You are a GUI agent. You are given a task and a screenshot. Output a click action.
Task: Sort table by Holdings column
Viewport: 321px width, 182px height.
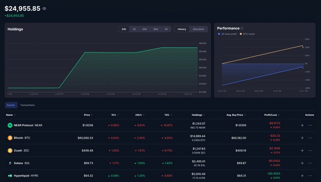198,115
